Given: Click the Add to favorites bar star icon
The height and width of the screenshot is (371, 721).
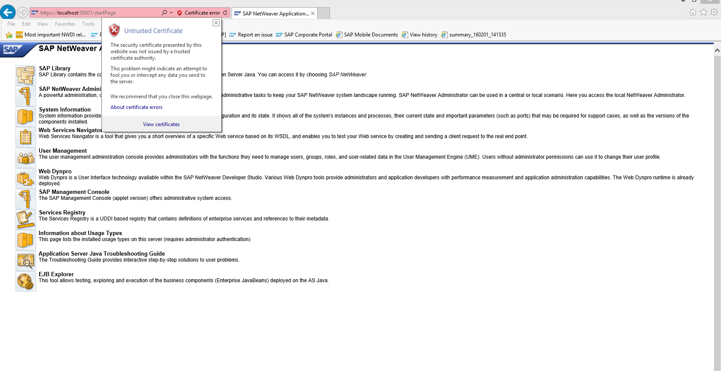Looking at the screenshot, I should pyautogui.click(x=9, y=35).
